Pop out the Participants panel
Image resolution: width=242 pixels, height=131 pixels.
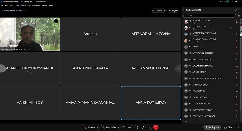point(236,10)
